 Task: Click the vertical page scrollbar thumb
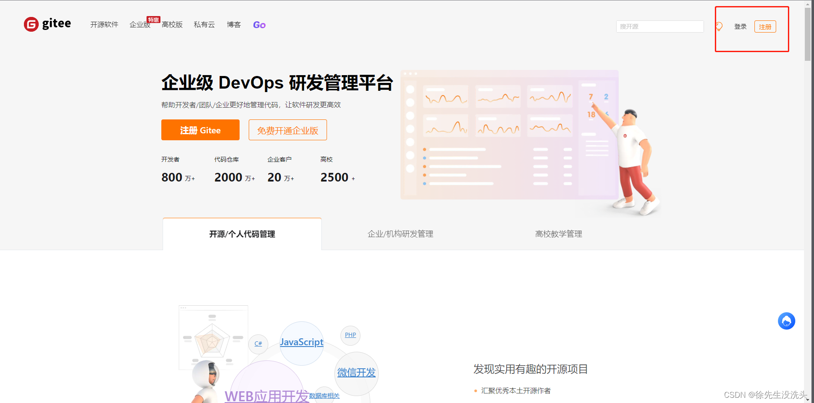(807, 34)
